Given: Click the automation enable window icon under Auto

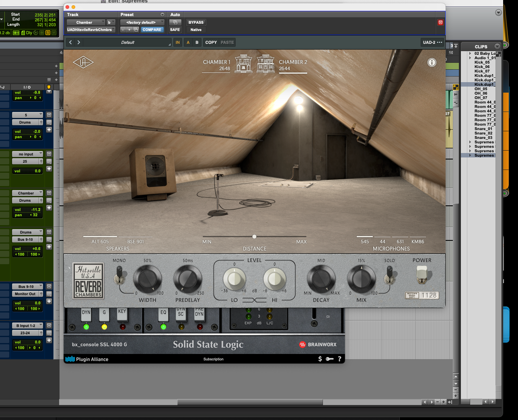Looking at the screenshot, I should 175,23.
